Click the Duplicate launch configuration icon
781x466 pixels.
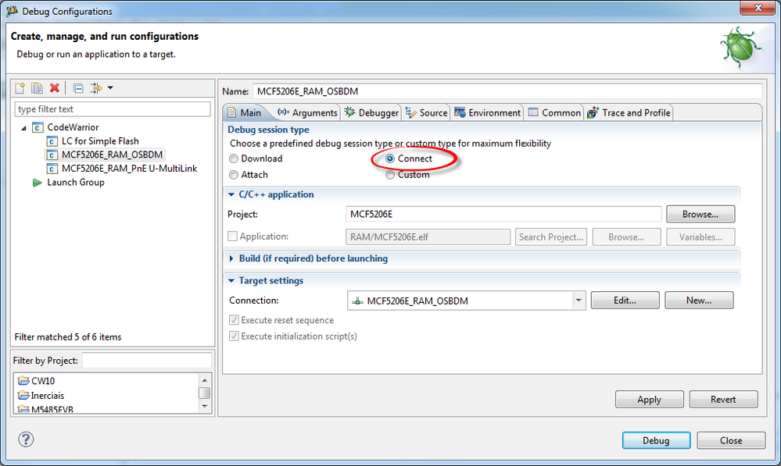click(x=37, y=88)
